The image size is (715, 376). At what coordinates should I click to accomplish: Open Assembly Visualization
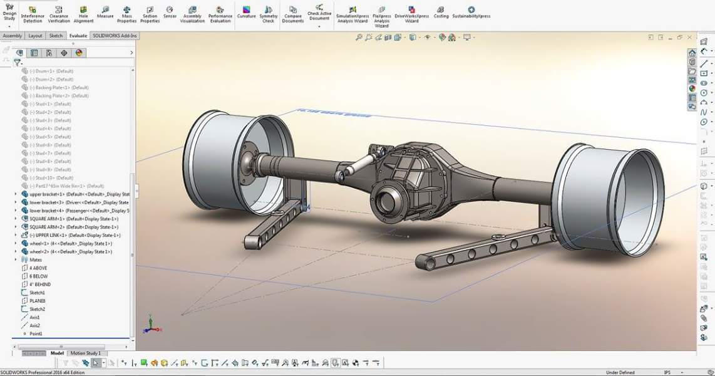point(192,15)
